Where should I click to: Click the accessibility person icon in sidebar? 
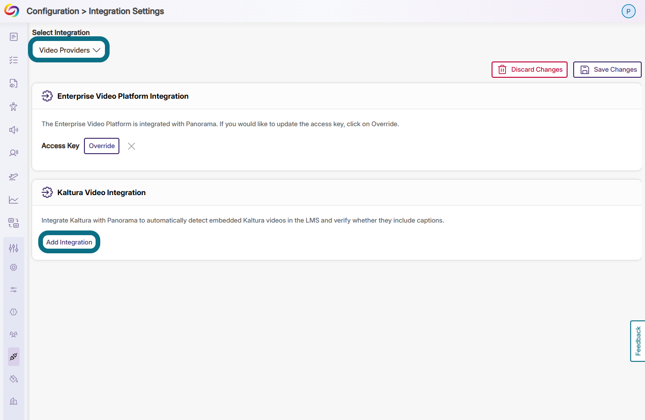click(x=14, y=107)
